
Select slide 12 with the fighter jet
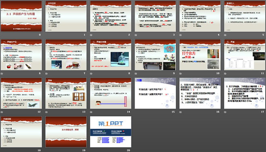tap(21, 93)
